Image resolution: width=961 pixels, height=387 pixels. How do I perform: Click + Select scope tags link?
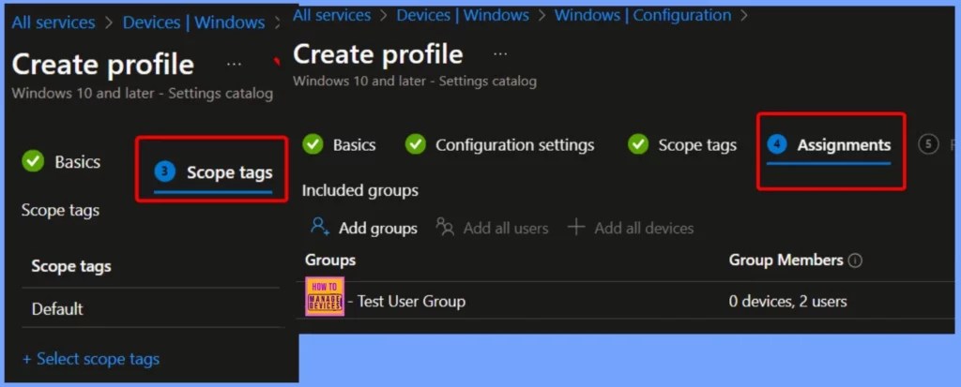coord(91,359)
